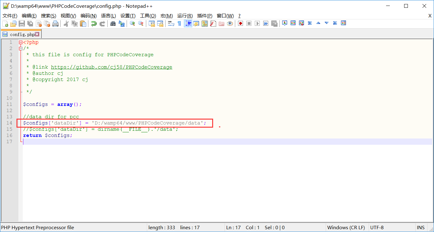
Task: Zoom out with the magnifier minus icon
Action: [141, 23]
